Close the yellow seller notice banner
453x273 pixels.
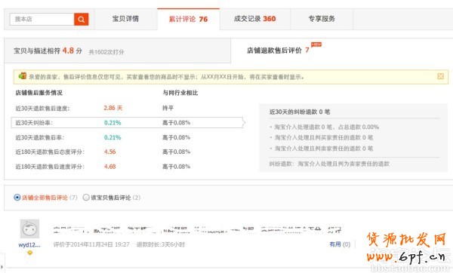440,76
